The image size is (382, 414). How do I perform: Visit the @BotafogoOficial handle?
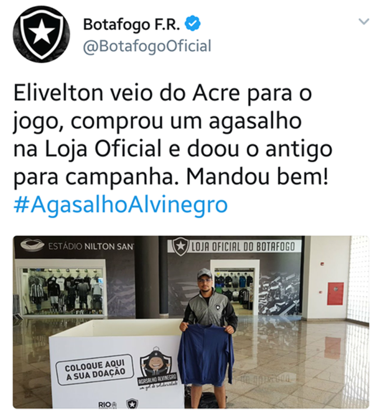click(x=147, y=46)
